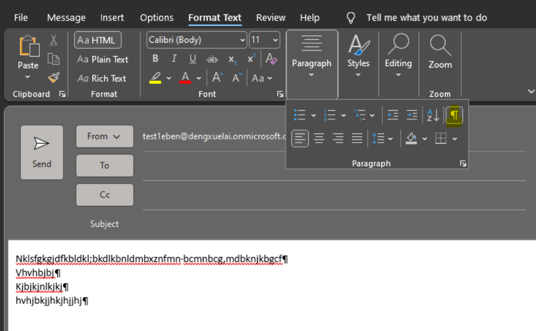This screenshot has width=536, height=331.
Task: Click the Paste clipboard icon
Action: [29, 46]
